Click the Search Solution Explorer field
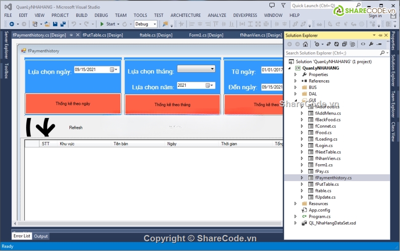400x251 pixels. tap(333, 53)
